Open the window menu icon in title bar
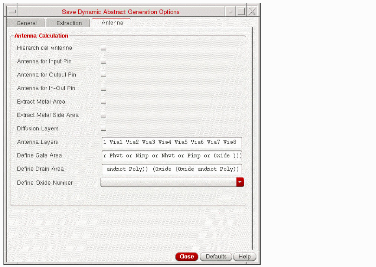The image size is (376, 267). click(12, 11)
